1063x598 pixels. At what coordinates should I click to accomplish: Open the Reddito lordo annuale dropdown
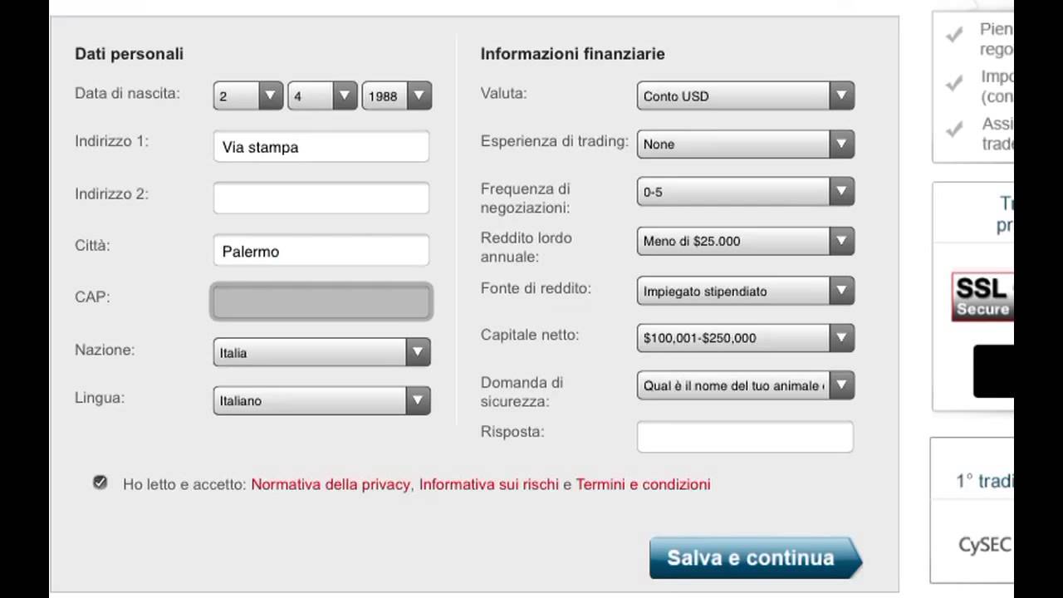pos(745,241)
